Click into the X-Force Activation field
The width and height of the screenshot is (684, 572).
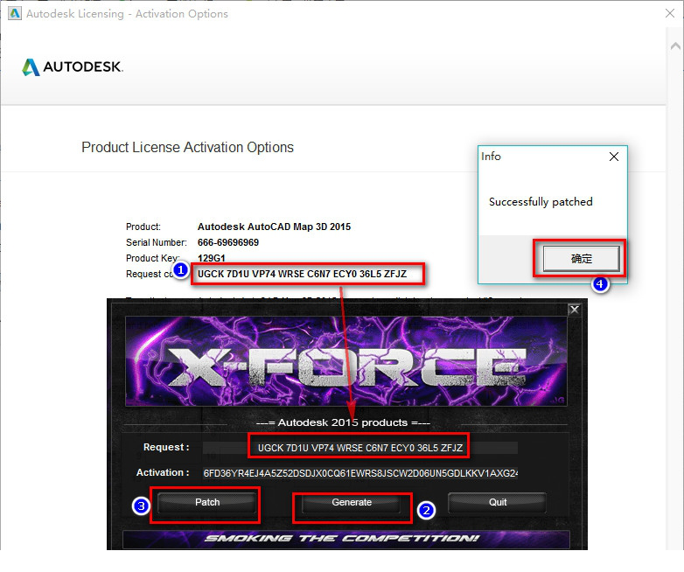359,473
